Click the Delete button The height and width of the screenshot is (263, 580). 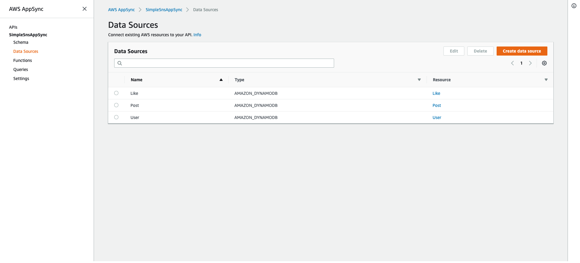480,51
